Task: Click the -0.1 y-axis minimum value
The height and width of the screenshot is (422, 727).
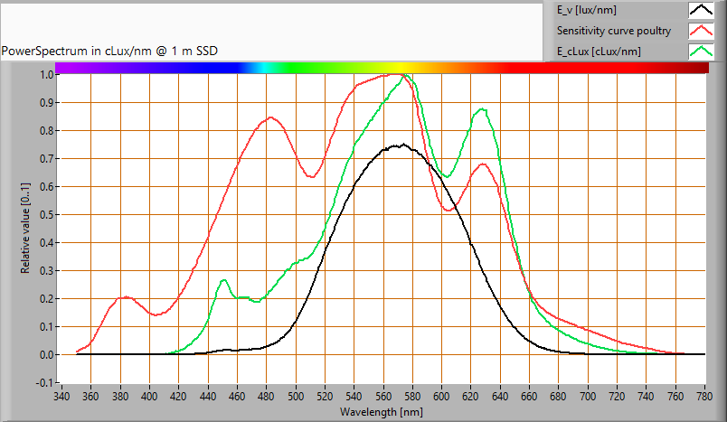Action: (x=43, y=383)
